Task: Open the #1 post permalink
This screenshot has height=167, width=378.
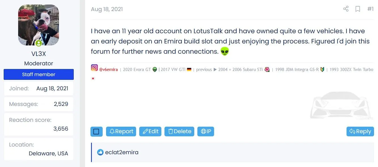Action: (370, 9)
